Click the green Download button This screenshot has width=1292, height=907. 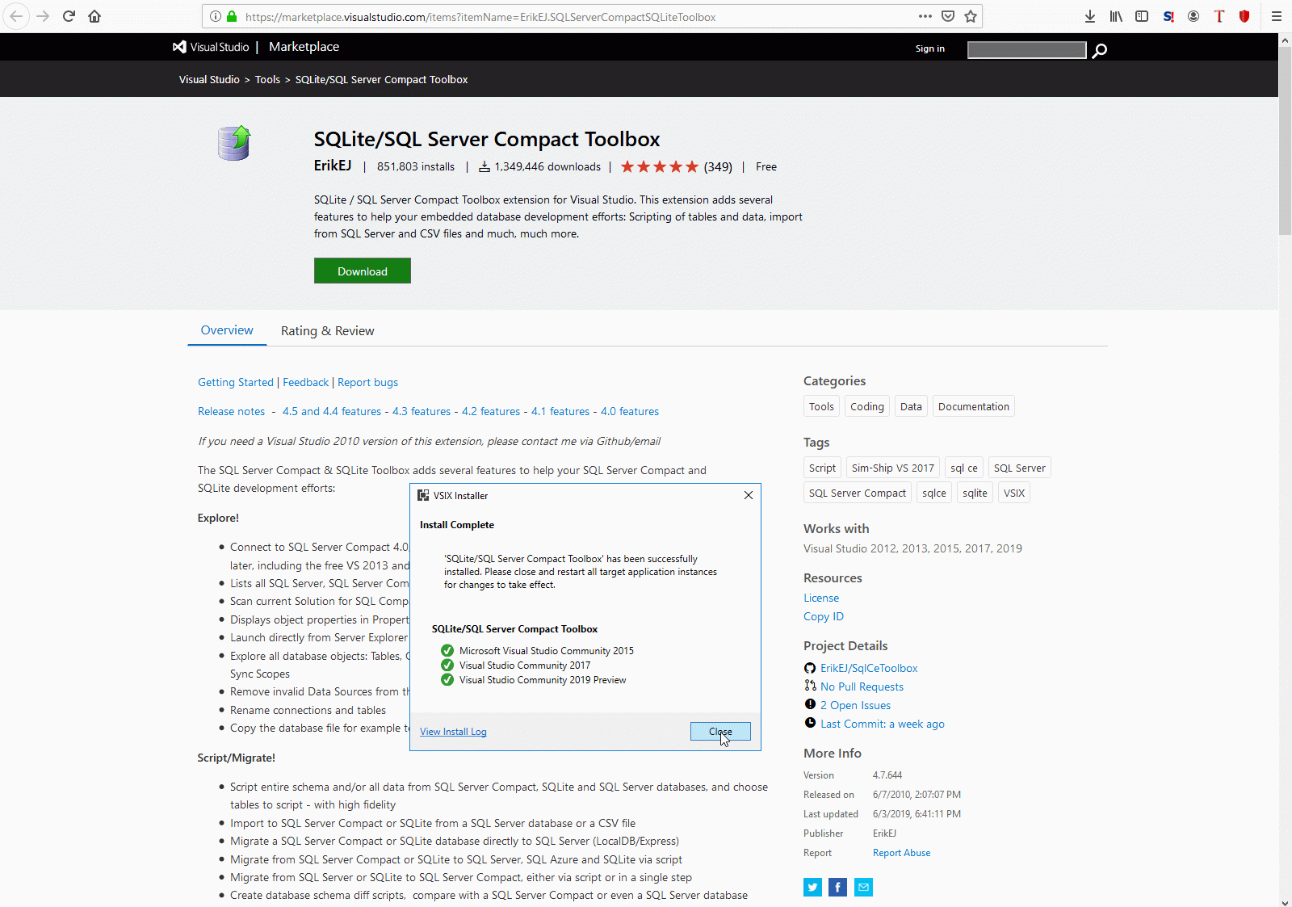[x=363, y=271]
